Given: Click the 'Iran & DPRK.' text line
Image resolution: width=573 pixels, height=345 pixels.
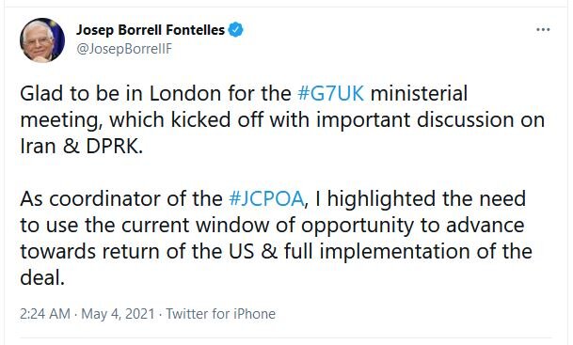Looking at the screenshot, I should point(81,147).
